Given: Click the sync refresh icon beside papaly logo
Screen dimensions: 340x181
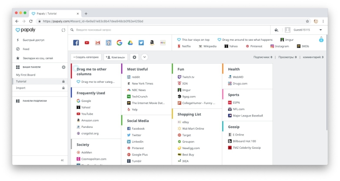Looking at the screenshot, I should click(x=63, y=30).
